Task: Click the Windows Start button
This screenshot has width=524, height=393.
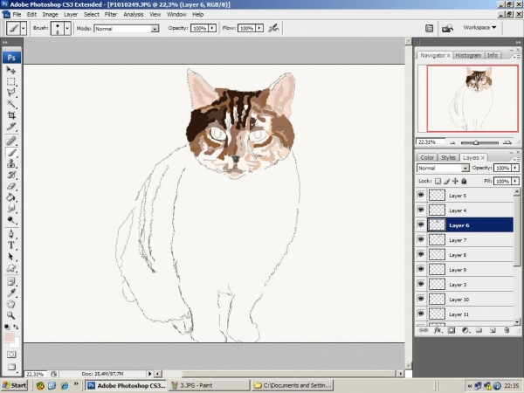Action: coord(14,385)
